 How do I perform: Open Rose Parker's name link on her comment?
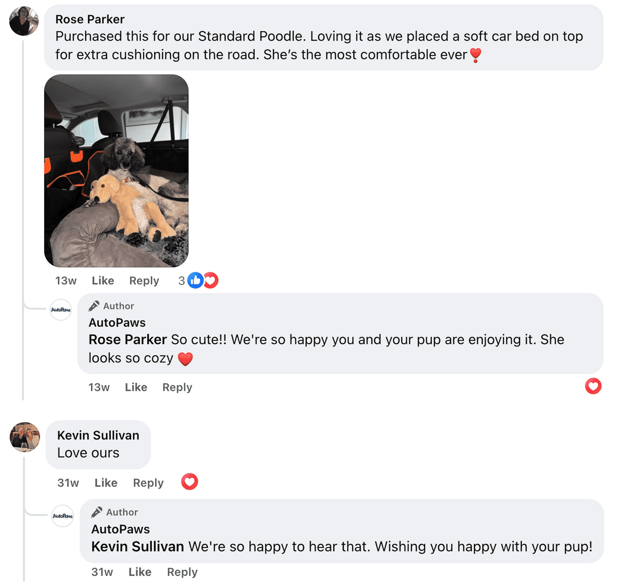(x=90, y=19)
